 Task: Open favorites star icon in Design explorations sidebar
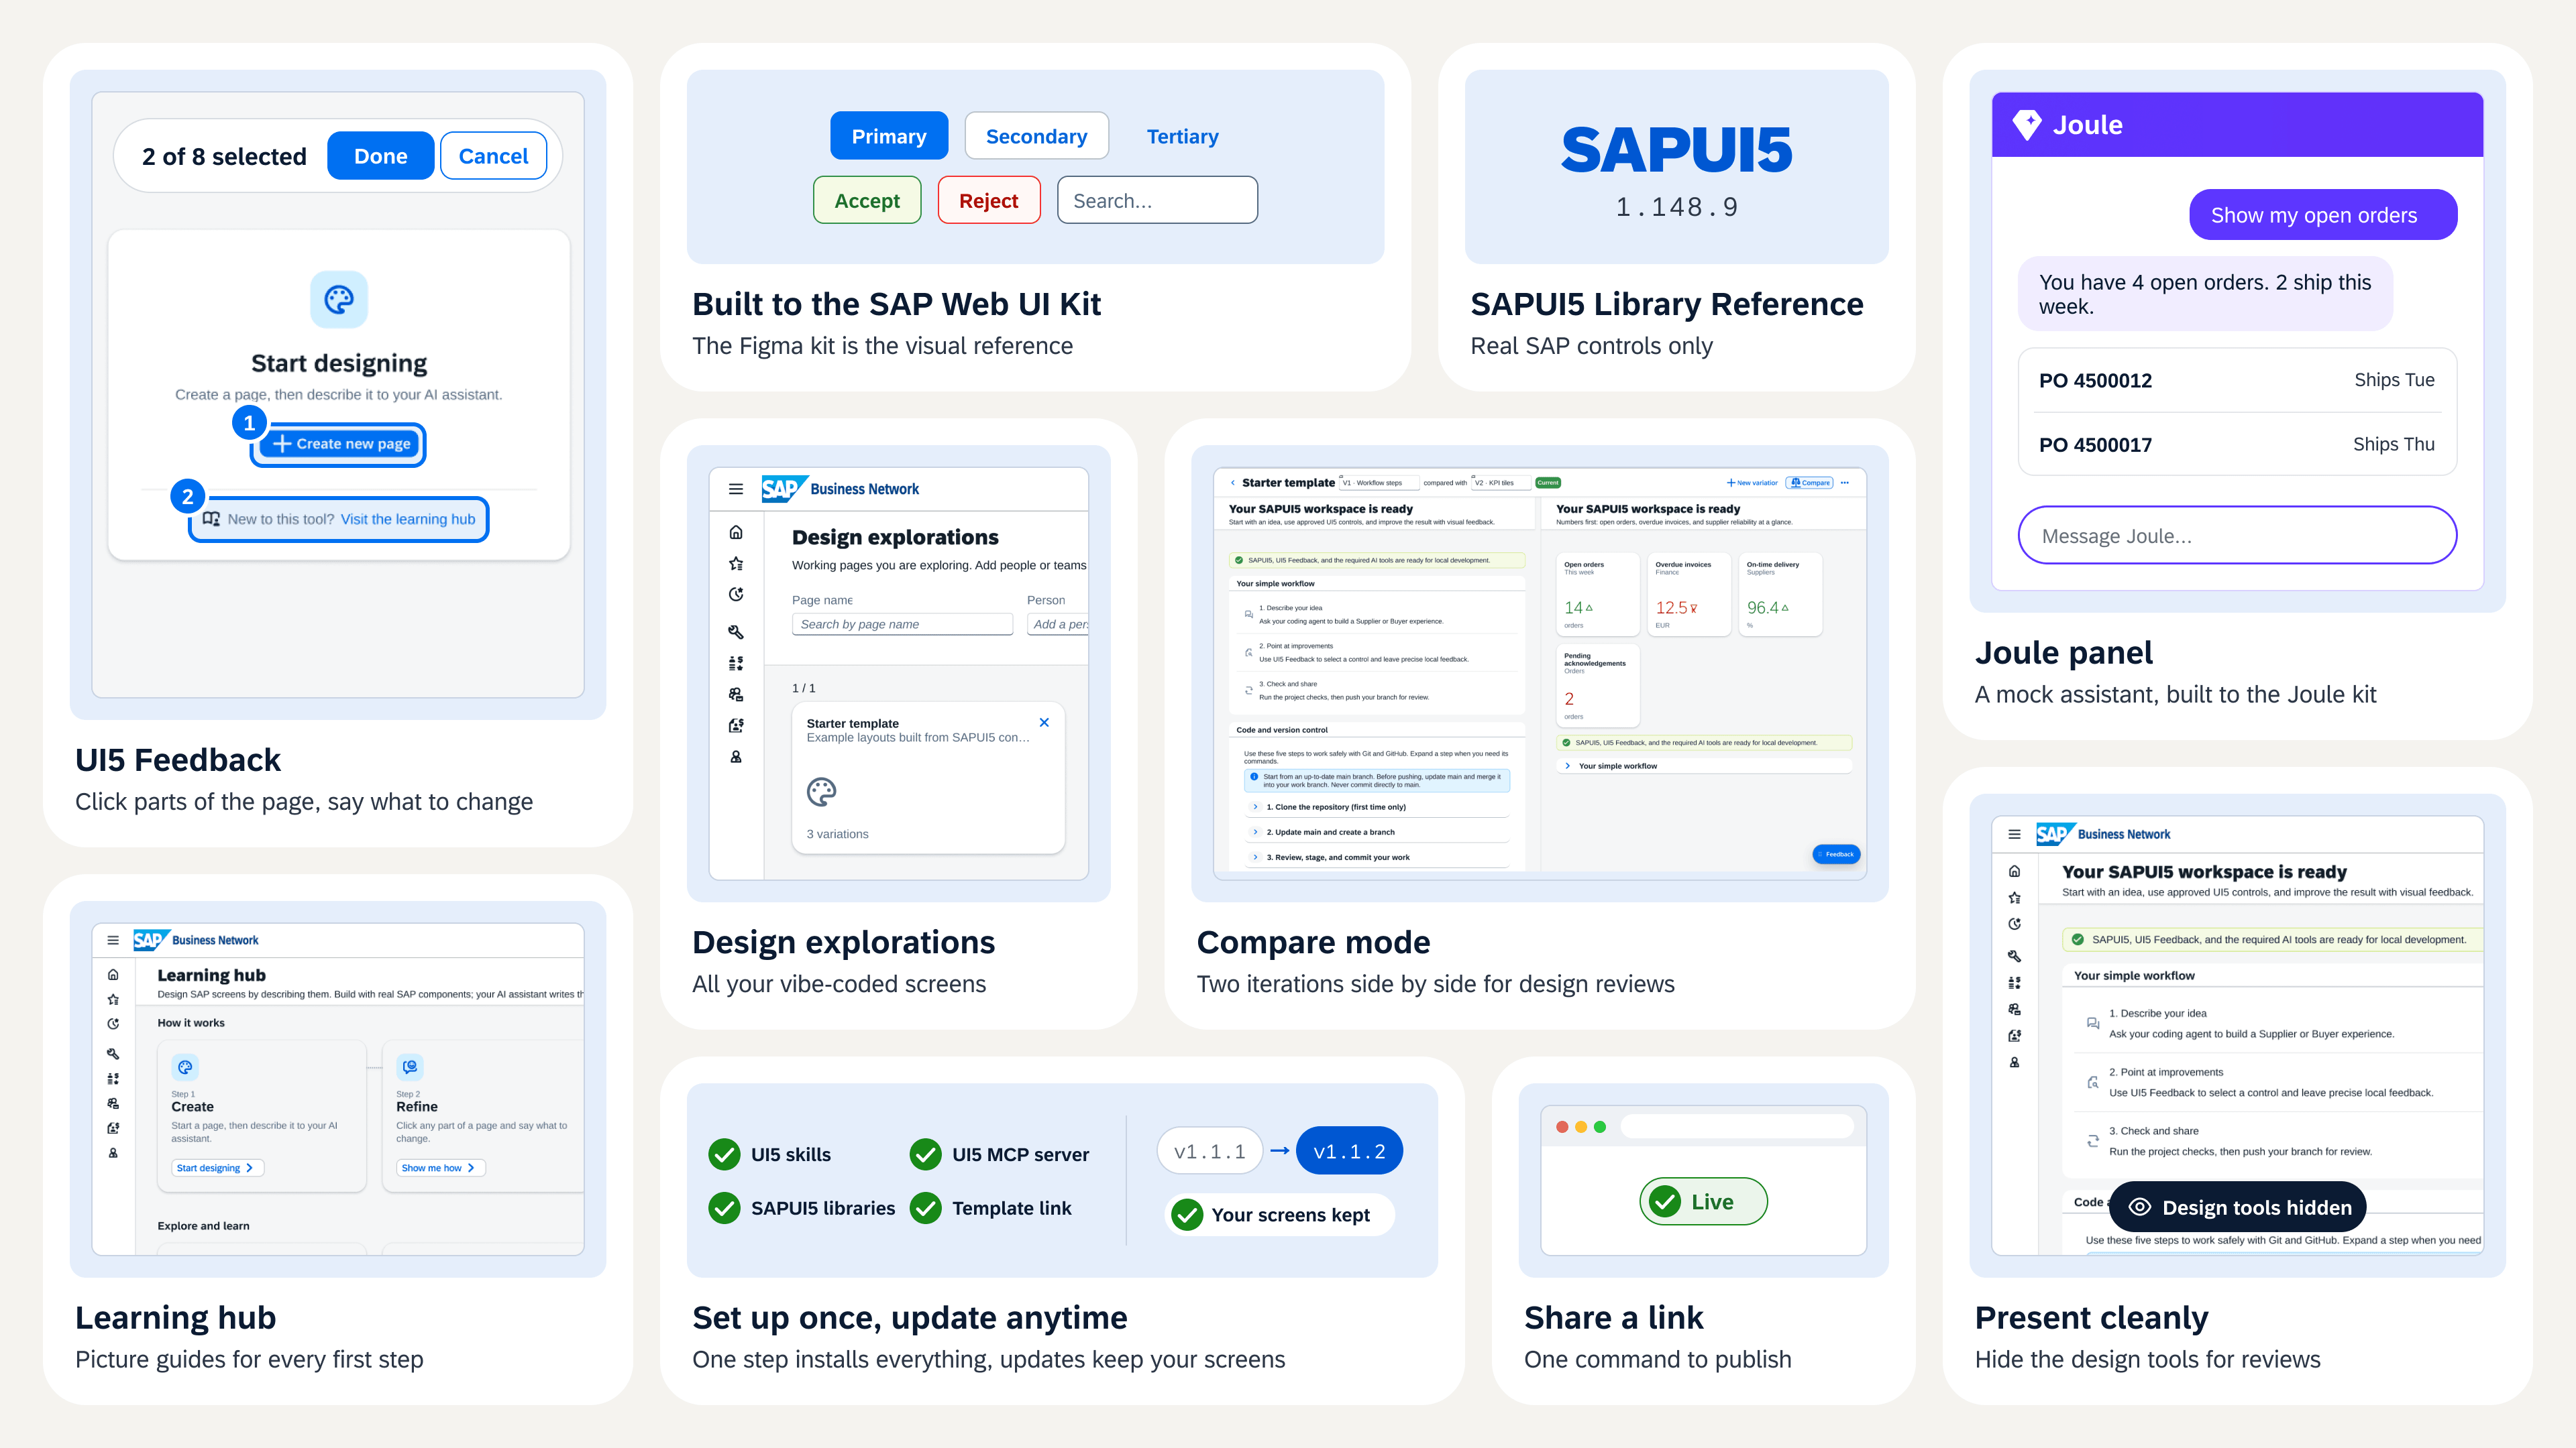tap(736, 564)
